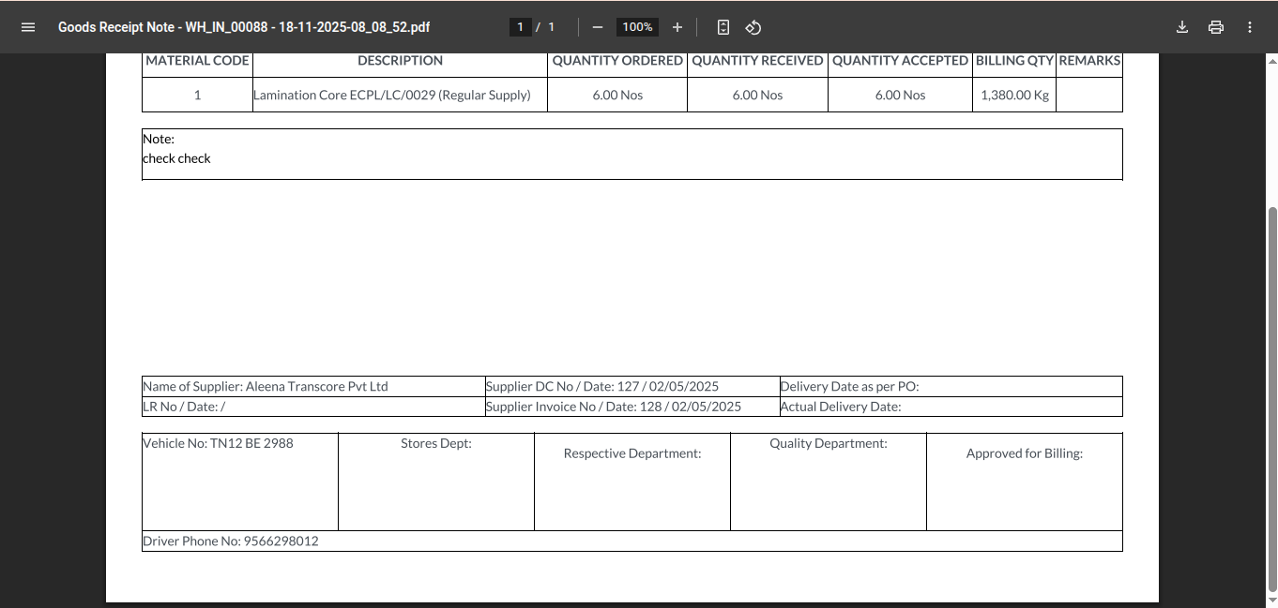Screen dimensions: 1278x608
Task: Rotate the document counterclockwise
Action: tap(753, 27)
